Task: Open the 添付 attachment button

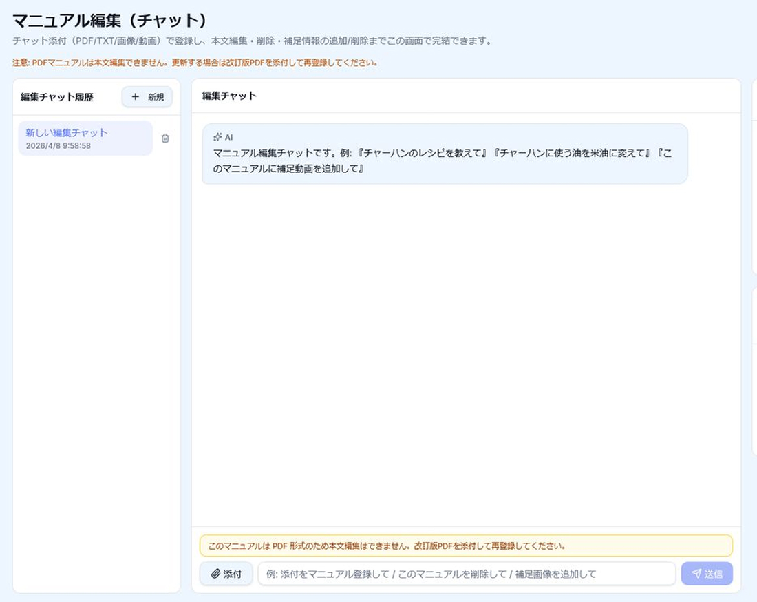Action: [x=226, y=574]
